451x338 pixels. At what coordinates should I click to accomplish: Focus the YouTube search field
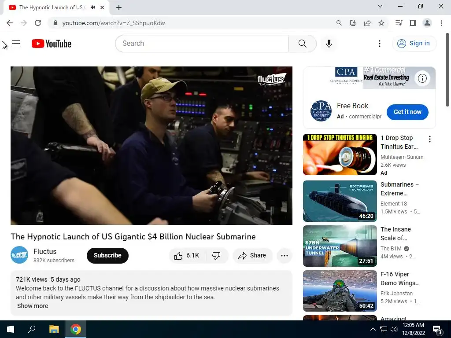coord(202,44)
